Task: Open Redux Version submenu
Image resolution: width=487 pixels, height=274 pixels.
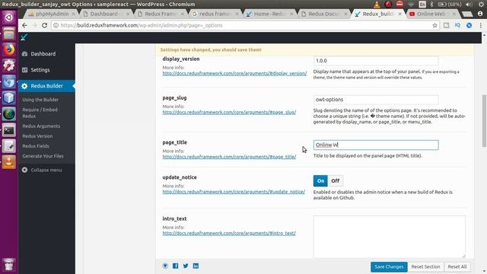Action: (x=37, y=136)
